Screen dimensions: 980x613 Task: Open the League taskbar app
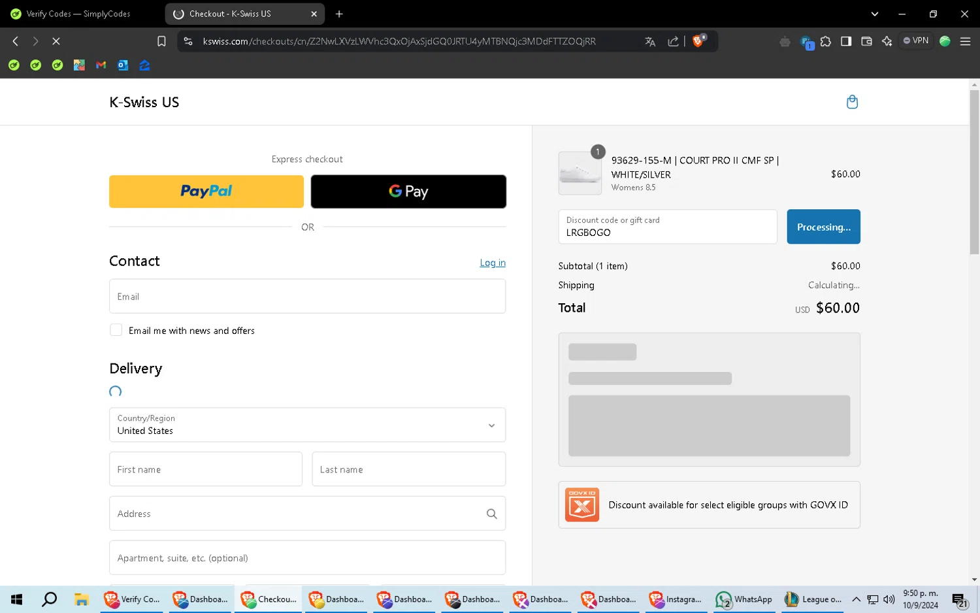[x=813, y=599]
